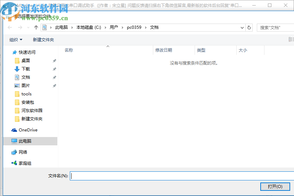This screenshot has height=196, width=294.
Task: Open 安装包 folder in sidebar
Action: point(27,102)
